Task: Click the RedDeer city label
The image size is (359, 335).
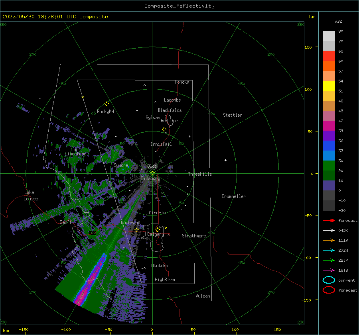Action: coord(169,121)
